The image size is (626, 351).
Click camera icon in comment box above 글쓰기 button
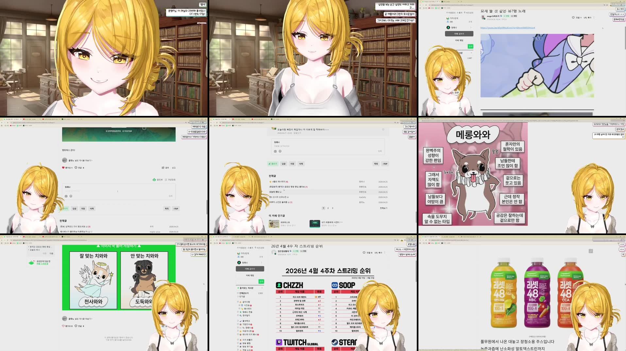[x=275, y=151]
